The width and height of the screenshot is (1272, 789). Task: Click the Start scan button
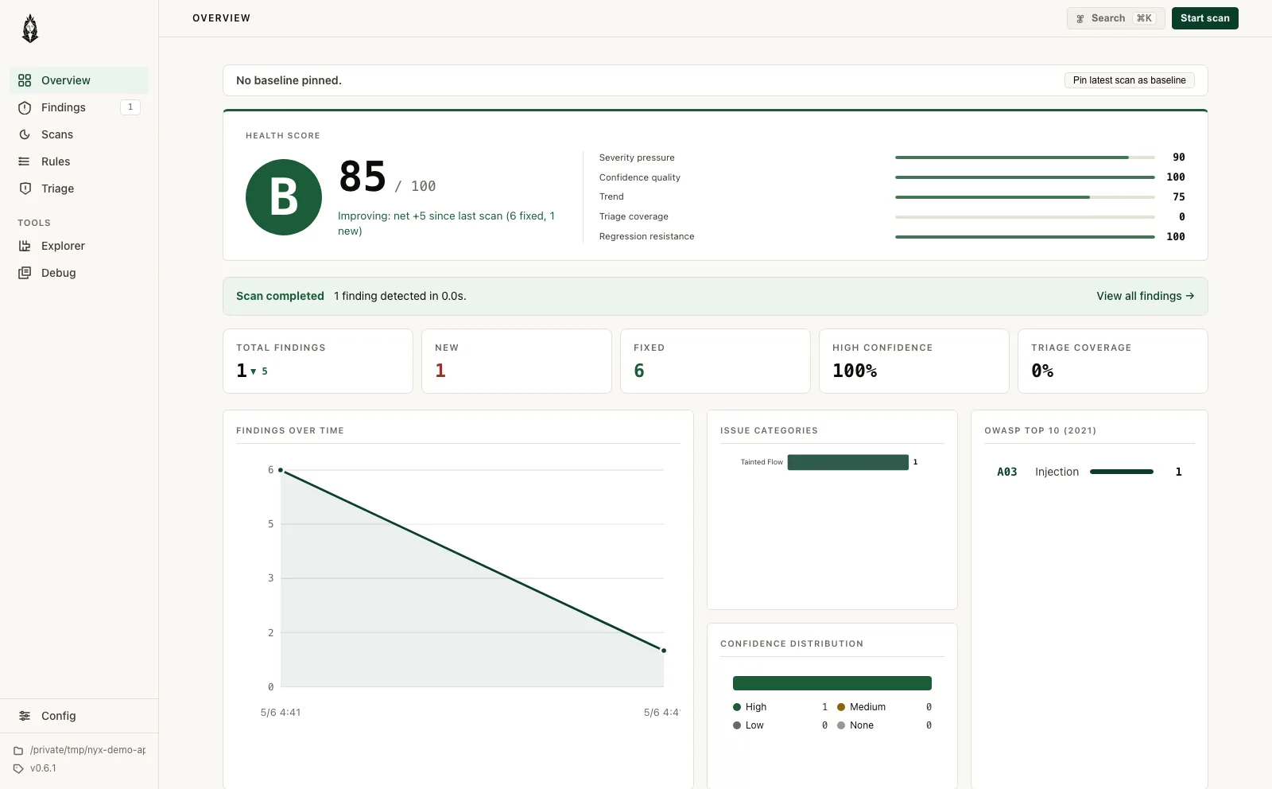pos(1204,18)
